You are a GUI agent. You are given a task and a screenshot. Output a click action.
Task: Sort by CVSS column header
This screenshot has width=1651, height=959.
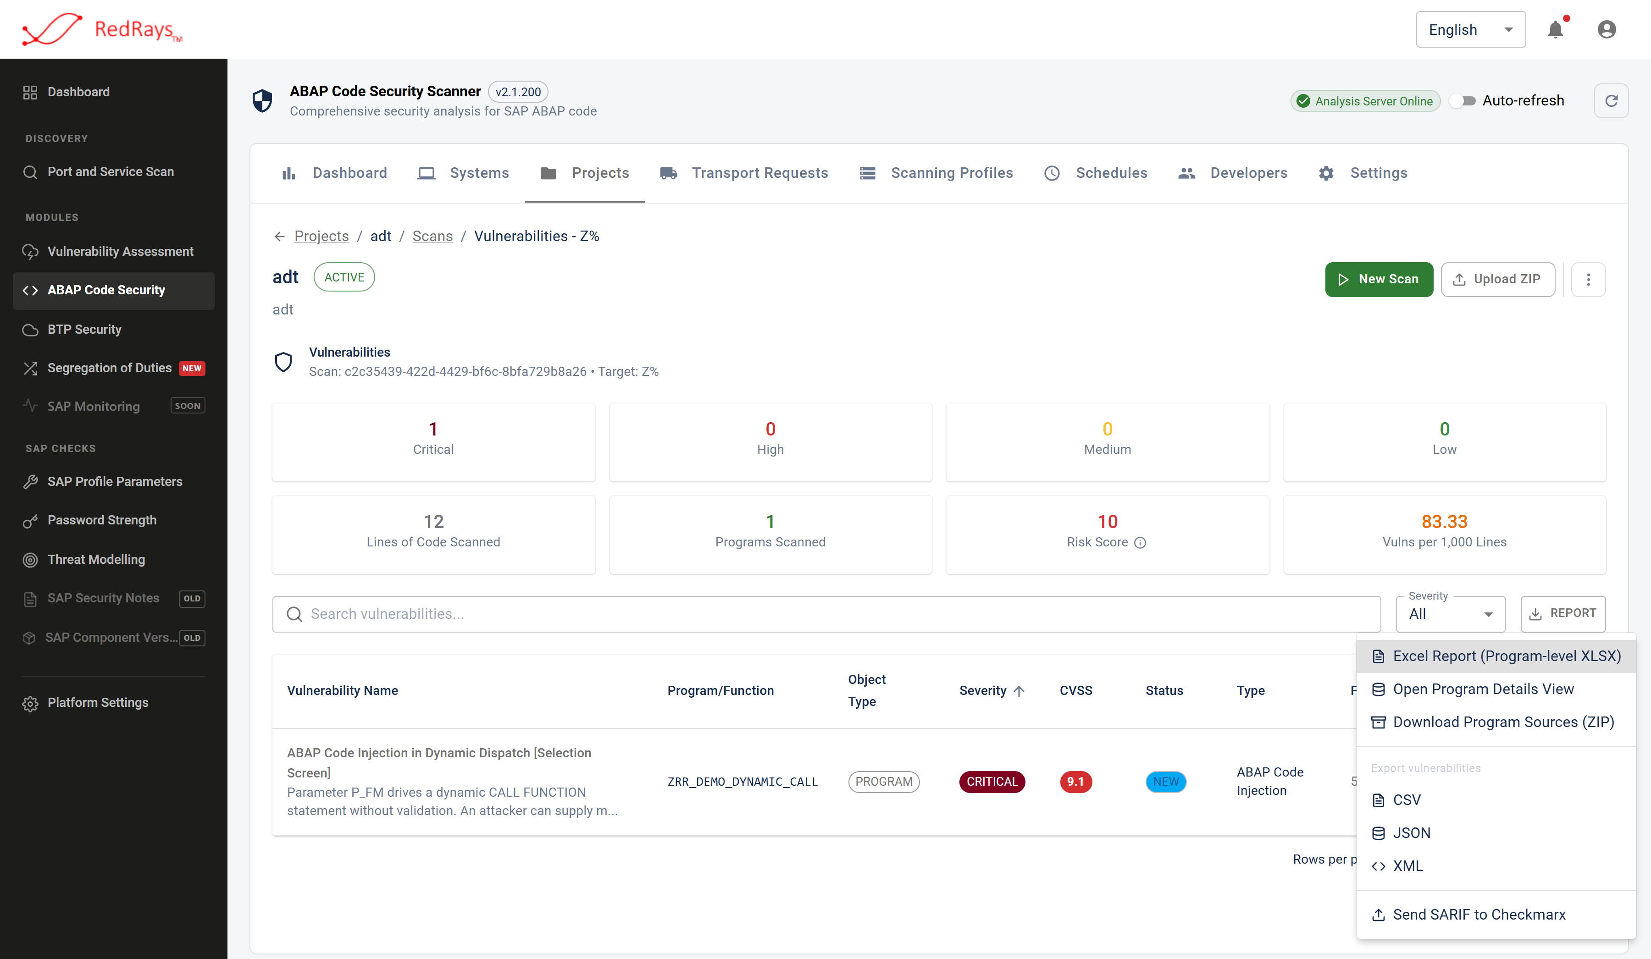click(1076, 690)
